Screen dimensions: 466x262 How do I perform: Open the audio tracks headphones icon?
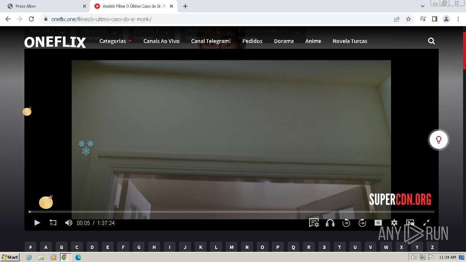[330, 223]
